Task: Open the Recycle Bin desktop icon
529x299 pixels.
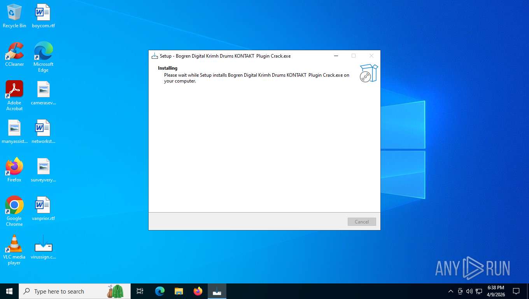Action: (x=14, y=16)
